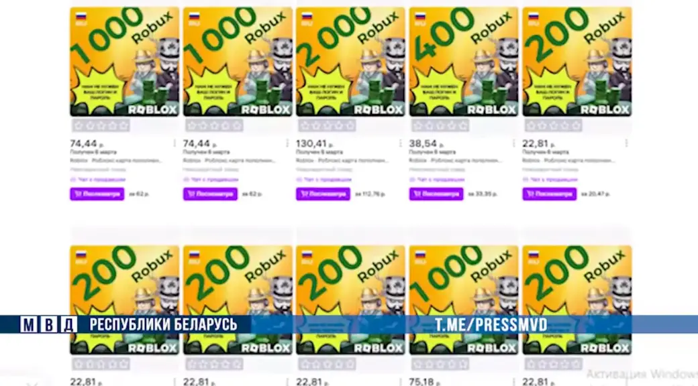Viewport: 698px width, 386px height.
Task: Open the 400 Robux product thumbnail
Action: point(464,62)
